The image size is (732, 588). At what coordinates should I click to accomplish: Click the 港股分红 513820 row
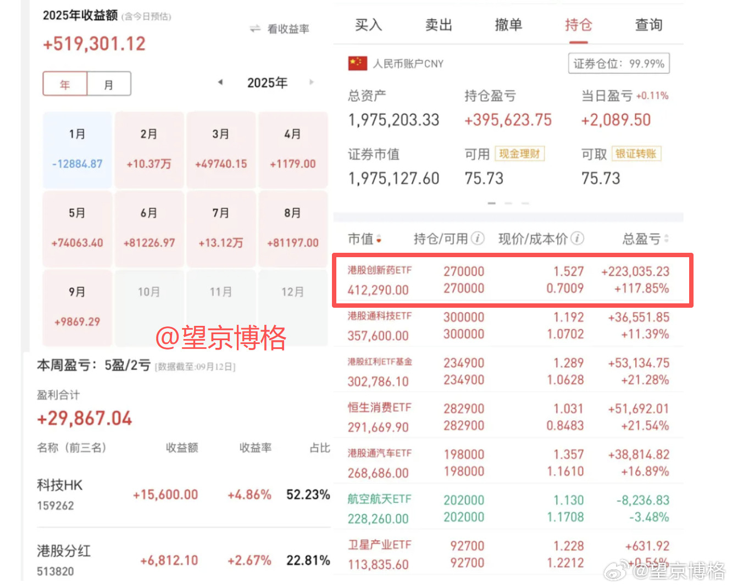[184, 560]
